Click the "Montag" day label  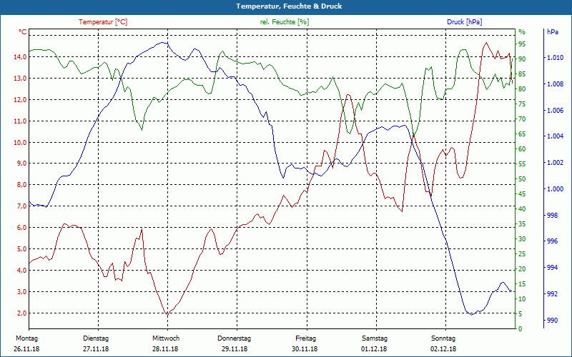[x=26, y=338]
